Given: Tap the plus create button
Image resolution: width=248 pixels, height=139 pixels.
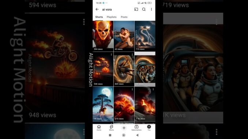Looking at the screenshot, I should coord(124,128).
